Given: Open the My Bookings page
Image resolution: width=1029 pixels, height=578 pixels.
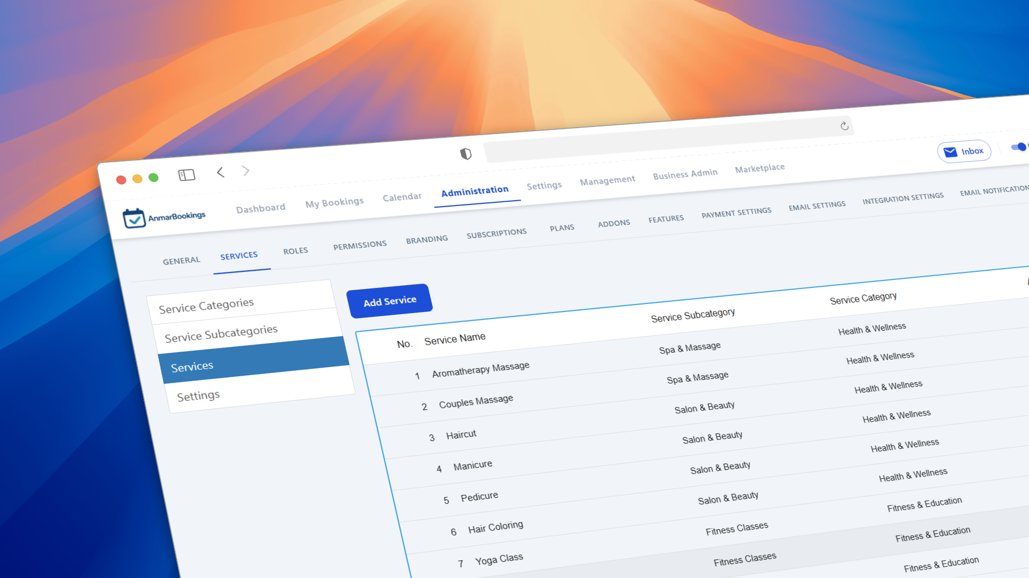Looking at the screenshot, I should click(x=334, y=201).
